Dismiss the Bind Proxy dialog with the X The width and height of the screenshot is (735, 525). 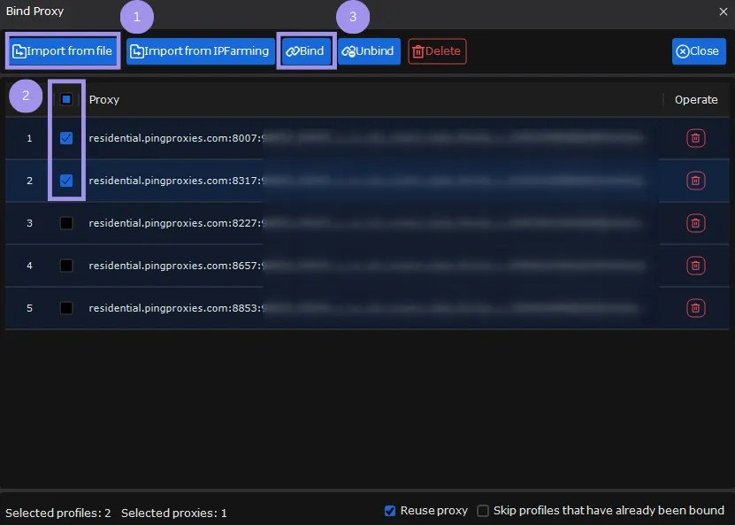click(723, 12)
